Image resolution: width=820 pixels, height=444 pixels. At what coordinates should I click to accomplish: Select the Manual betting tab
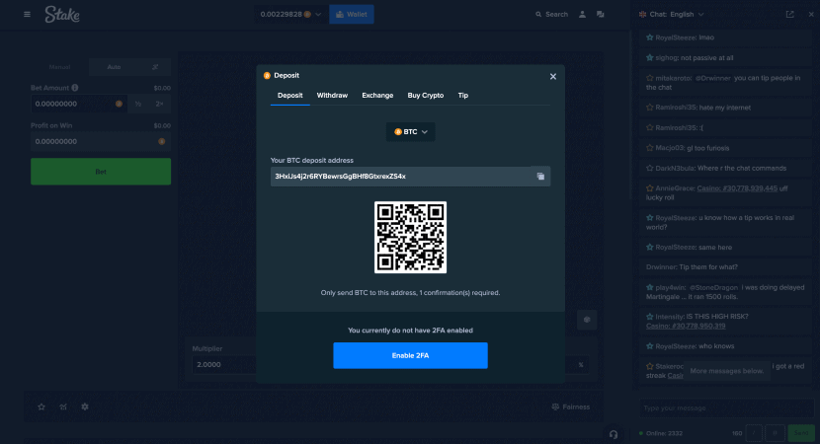click(59, 67)
